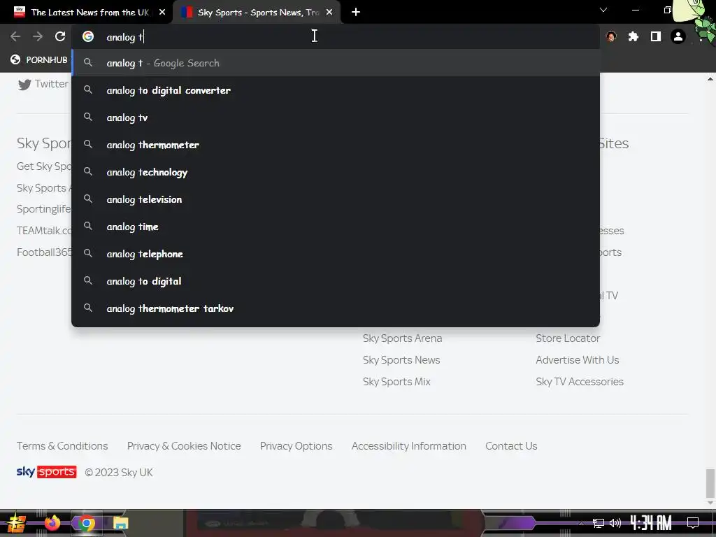Viewport: 716px width, 537px height.
Task: Open the Extensions puzzle icon
Action: [x=633, y=36]
